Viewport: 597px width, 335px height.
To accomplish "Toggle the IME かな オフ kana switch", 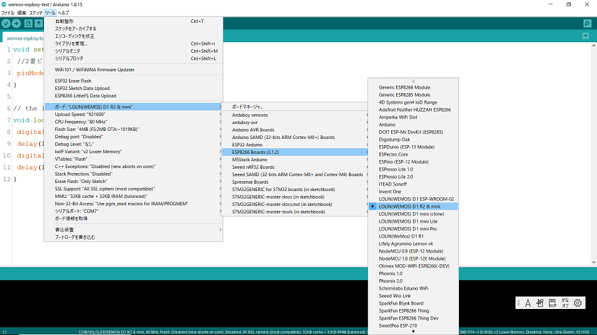I will (565, 303).
